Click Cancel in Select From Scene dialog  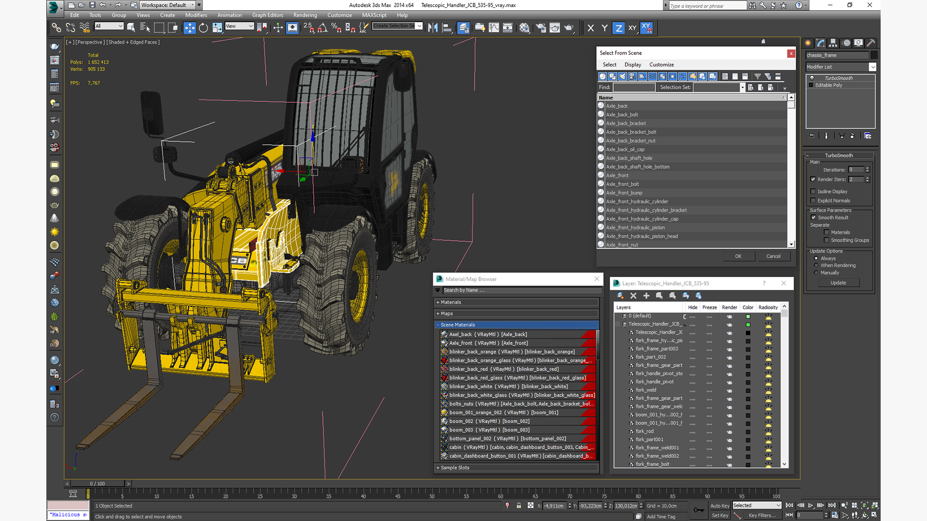(773, 256)
